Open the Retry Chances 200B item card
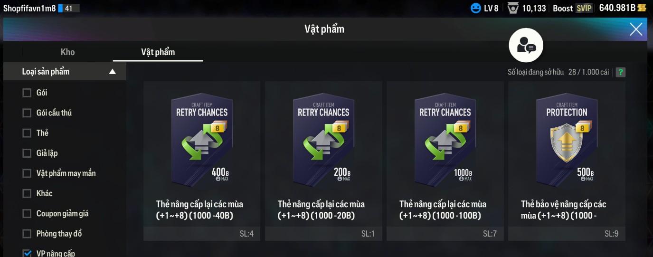Screen dimensions: 653x257 [323, 161]
